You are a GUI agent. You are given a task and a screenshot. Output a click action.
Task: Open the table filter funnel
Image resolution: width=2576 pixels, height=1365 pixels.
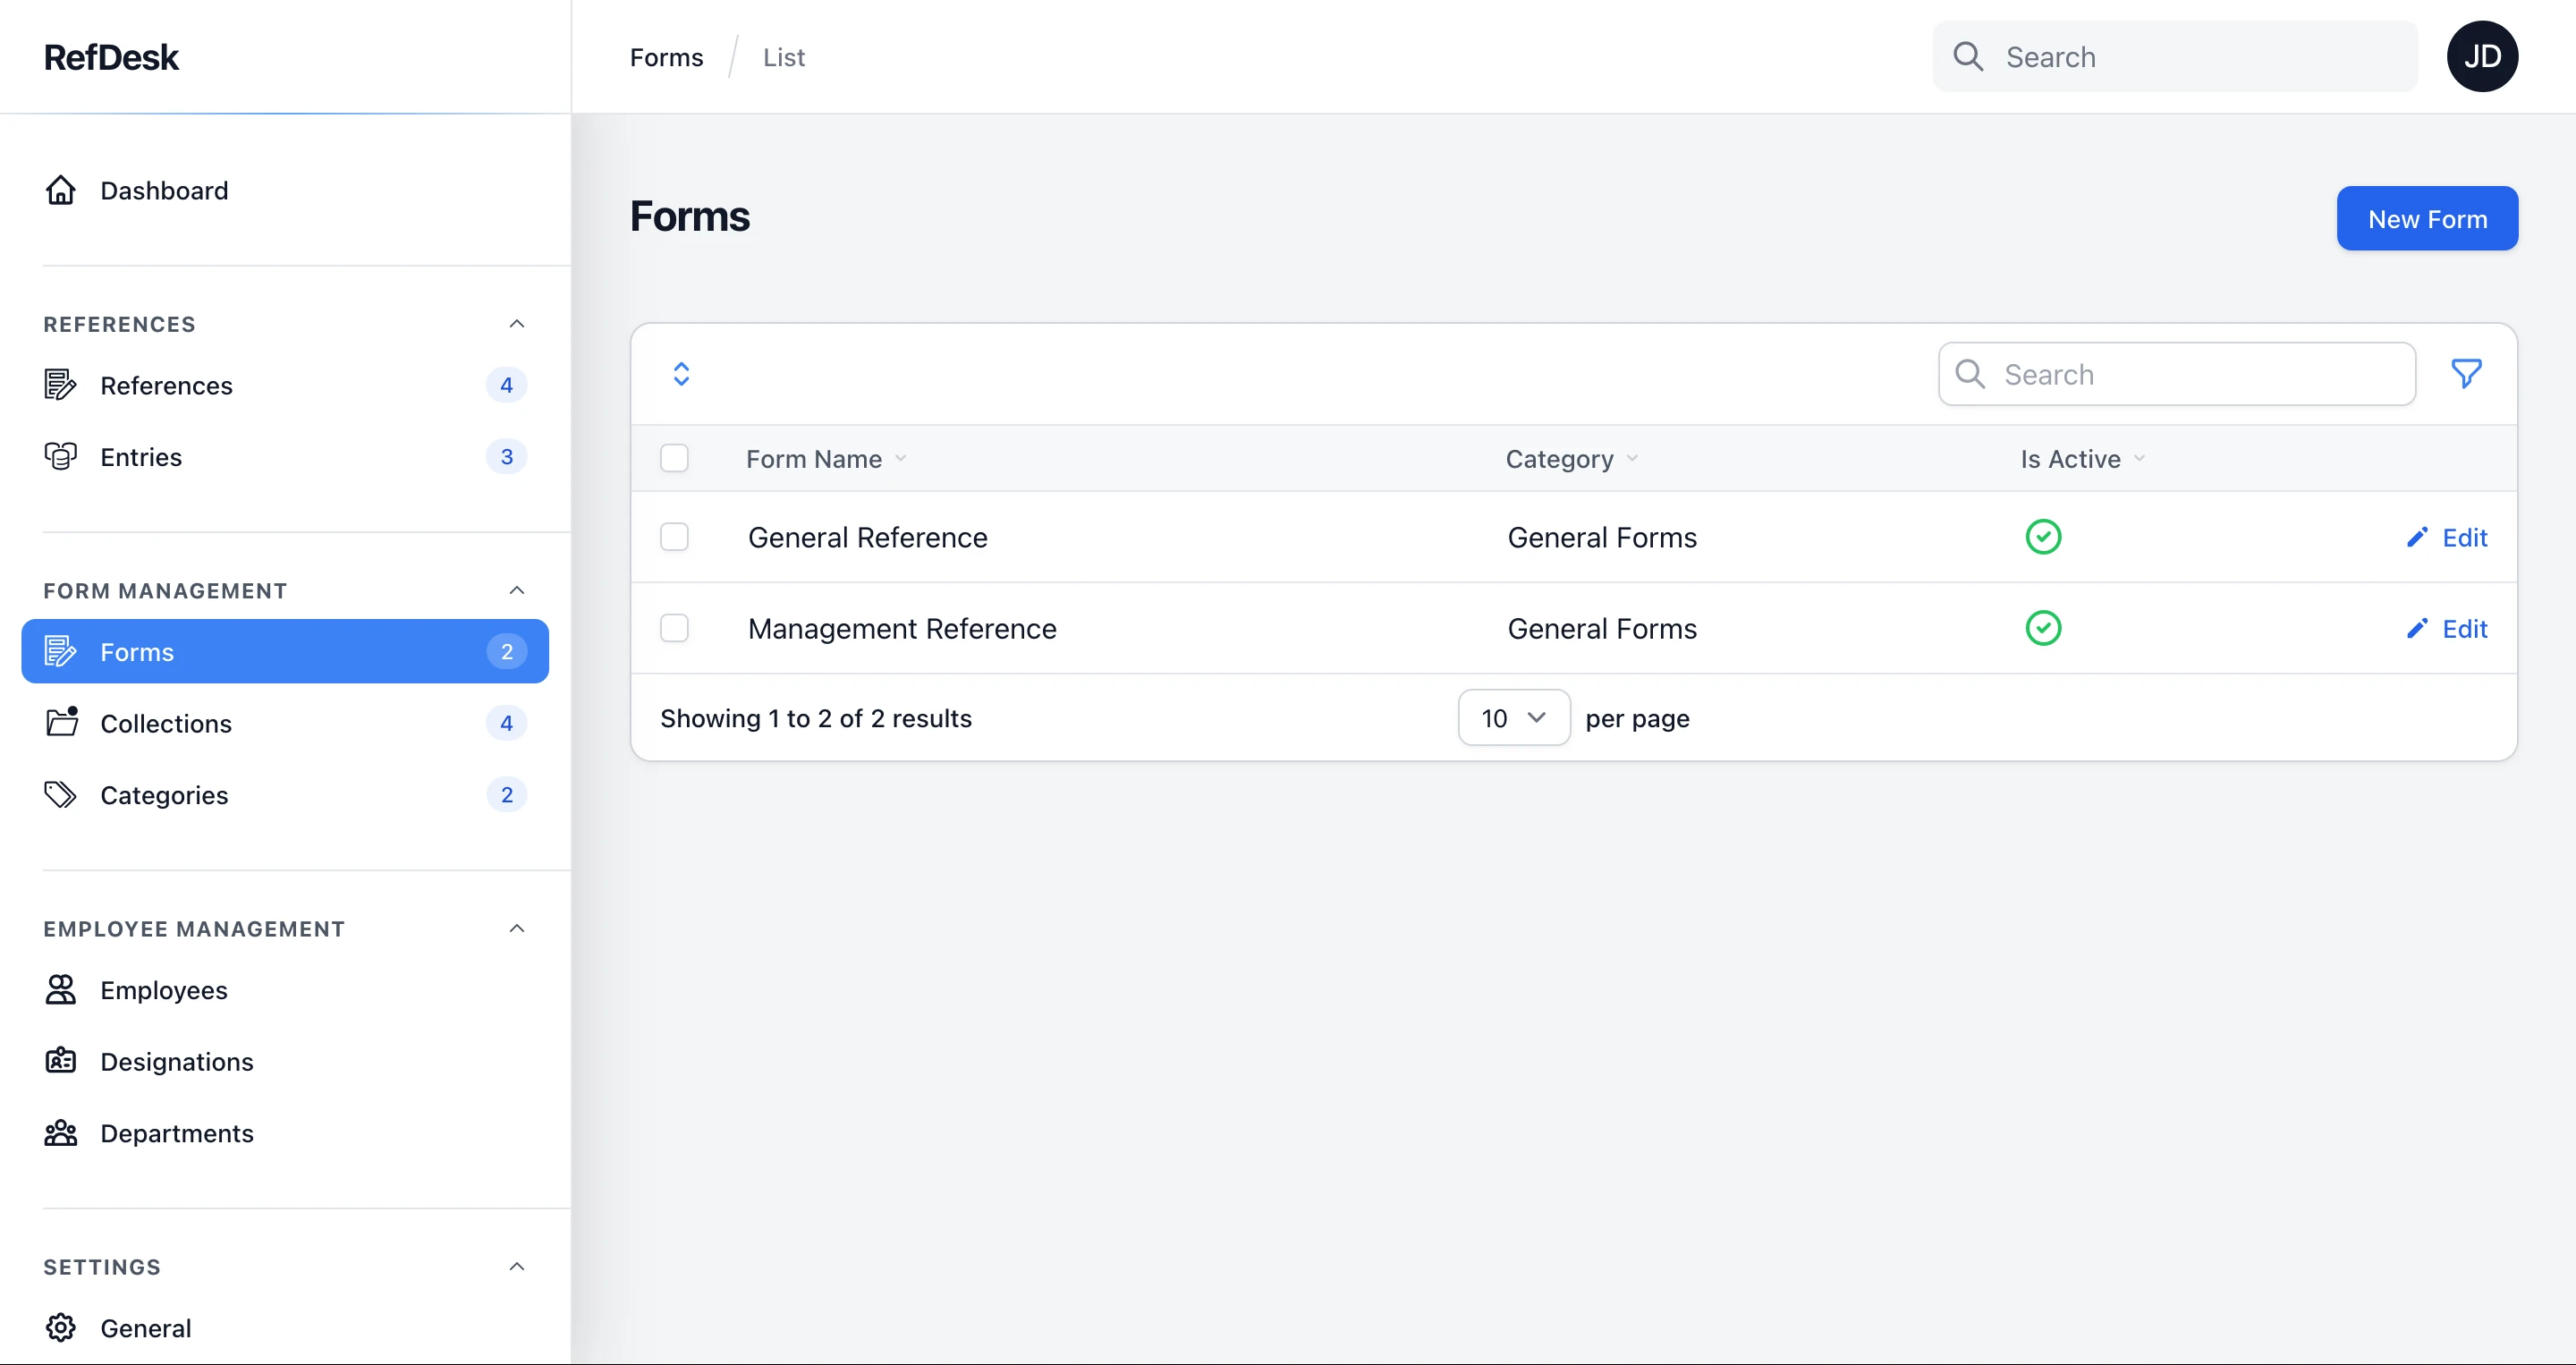[x=2466, y=374]
